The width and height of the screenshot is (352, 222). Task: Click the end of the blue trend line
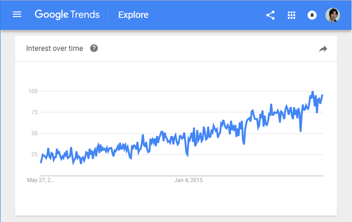click(322, 95)
